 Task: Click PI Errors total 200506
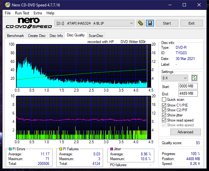click(44, 164)
